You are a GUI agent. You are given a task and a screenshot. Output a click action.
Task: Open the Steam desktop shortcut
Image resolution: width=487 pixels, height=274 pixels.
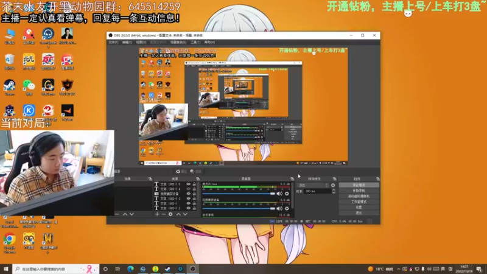pyautogui.click(x=10, y=87)
